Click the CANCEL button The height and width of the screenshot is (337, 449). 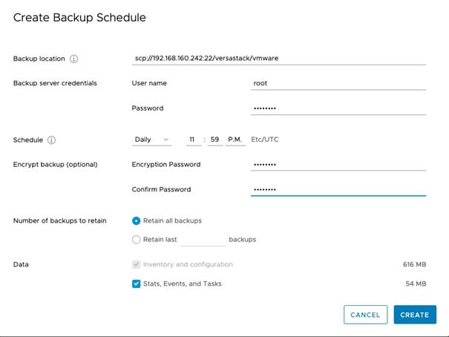pyautogui.click(x=365, y=315)
